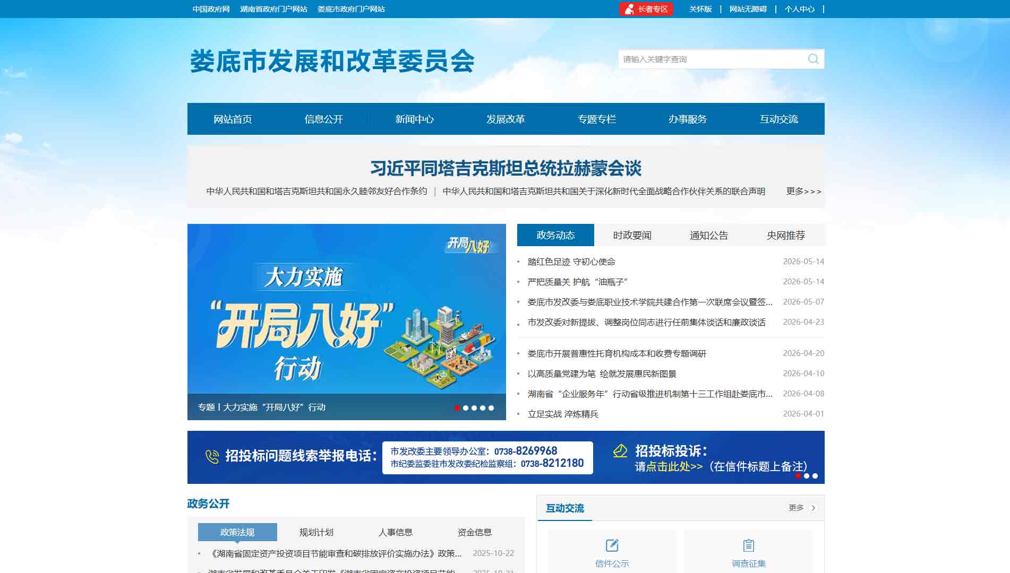This screenshot has width=1010, height=573.
Task: Open 办事服务 navigation item
Action: [x=688, y=119]
